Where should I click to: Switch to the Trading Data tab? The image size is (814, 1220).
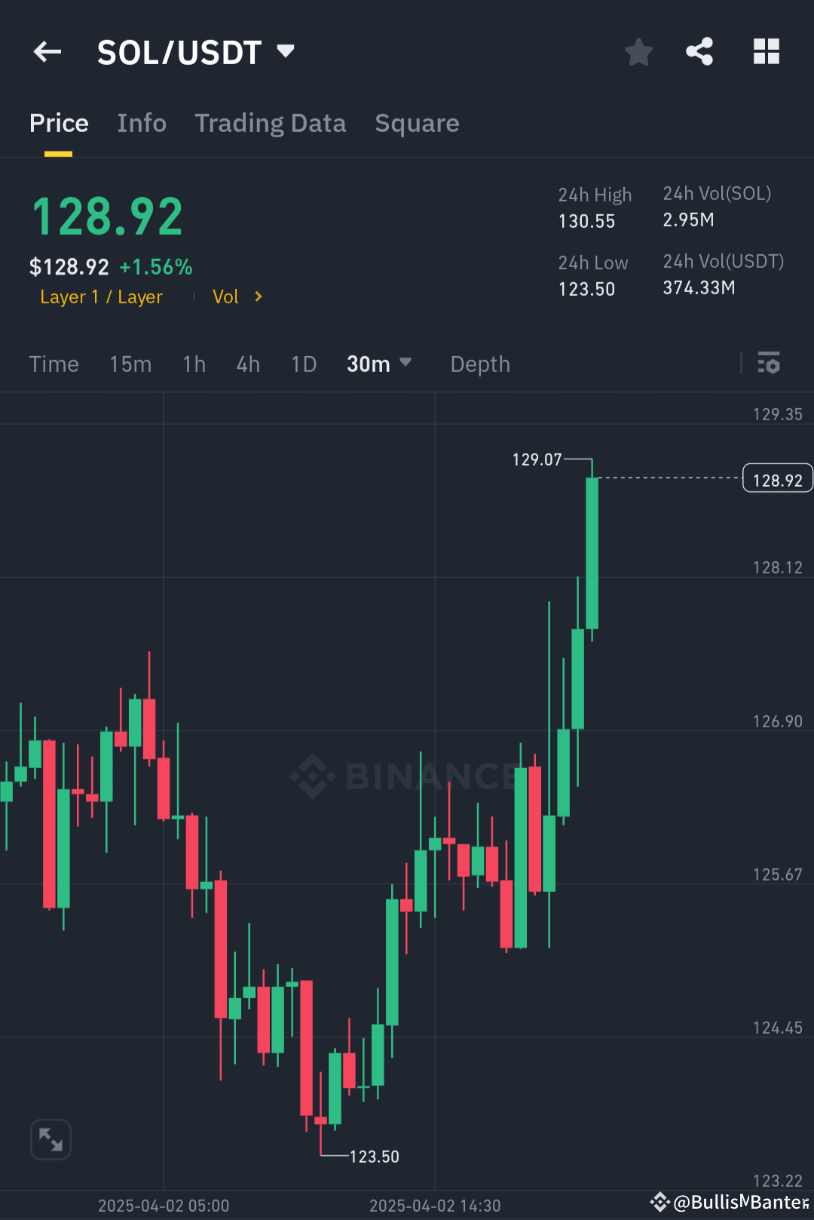click(271, 123)
